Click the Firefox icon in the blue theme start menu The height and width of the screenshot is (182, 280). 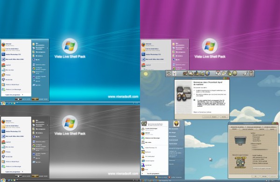[3, 44]
